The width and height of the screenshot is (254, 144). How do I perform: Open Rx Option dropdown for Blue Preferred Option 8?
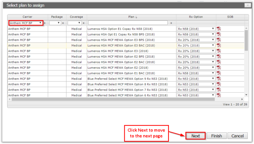click(196, 84)
